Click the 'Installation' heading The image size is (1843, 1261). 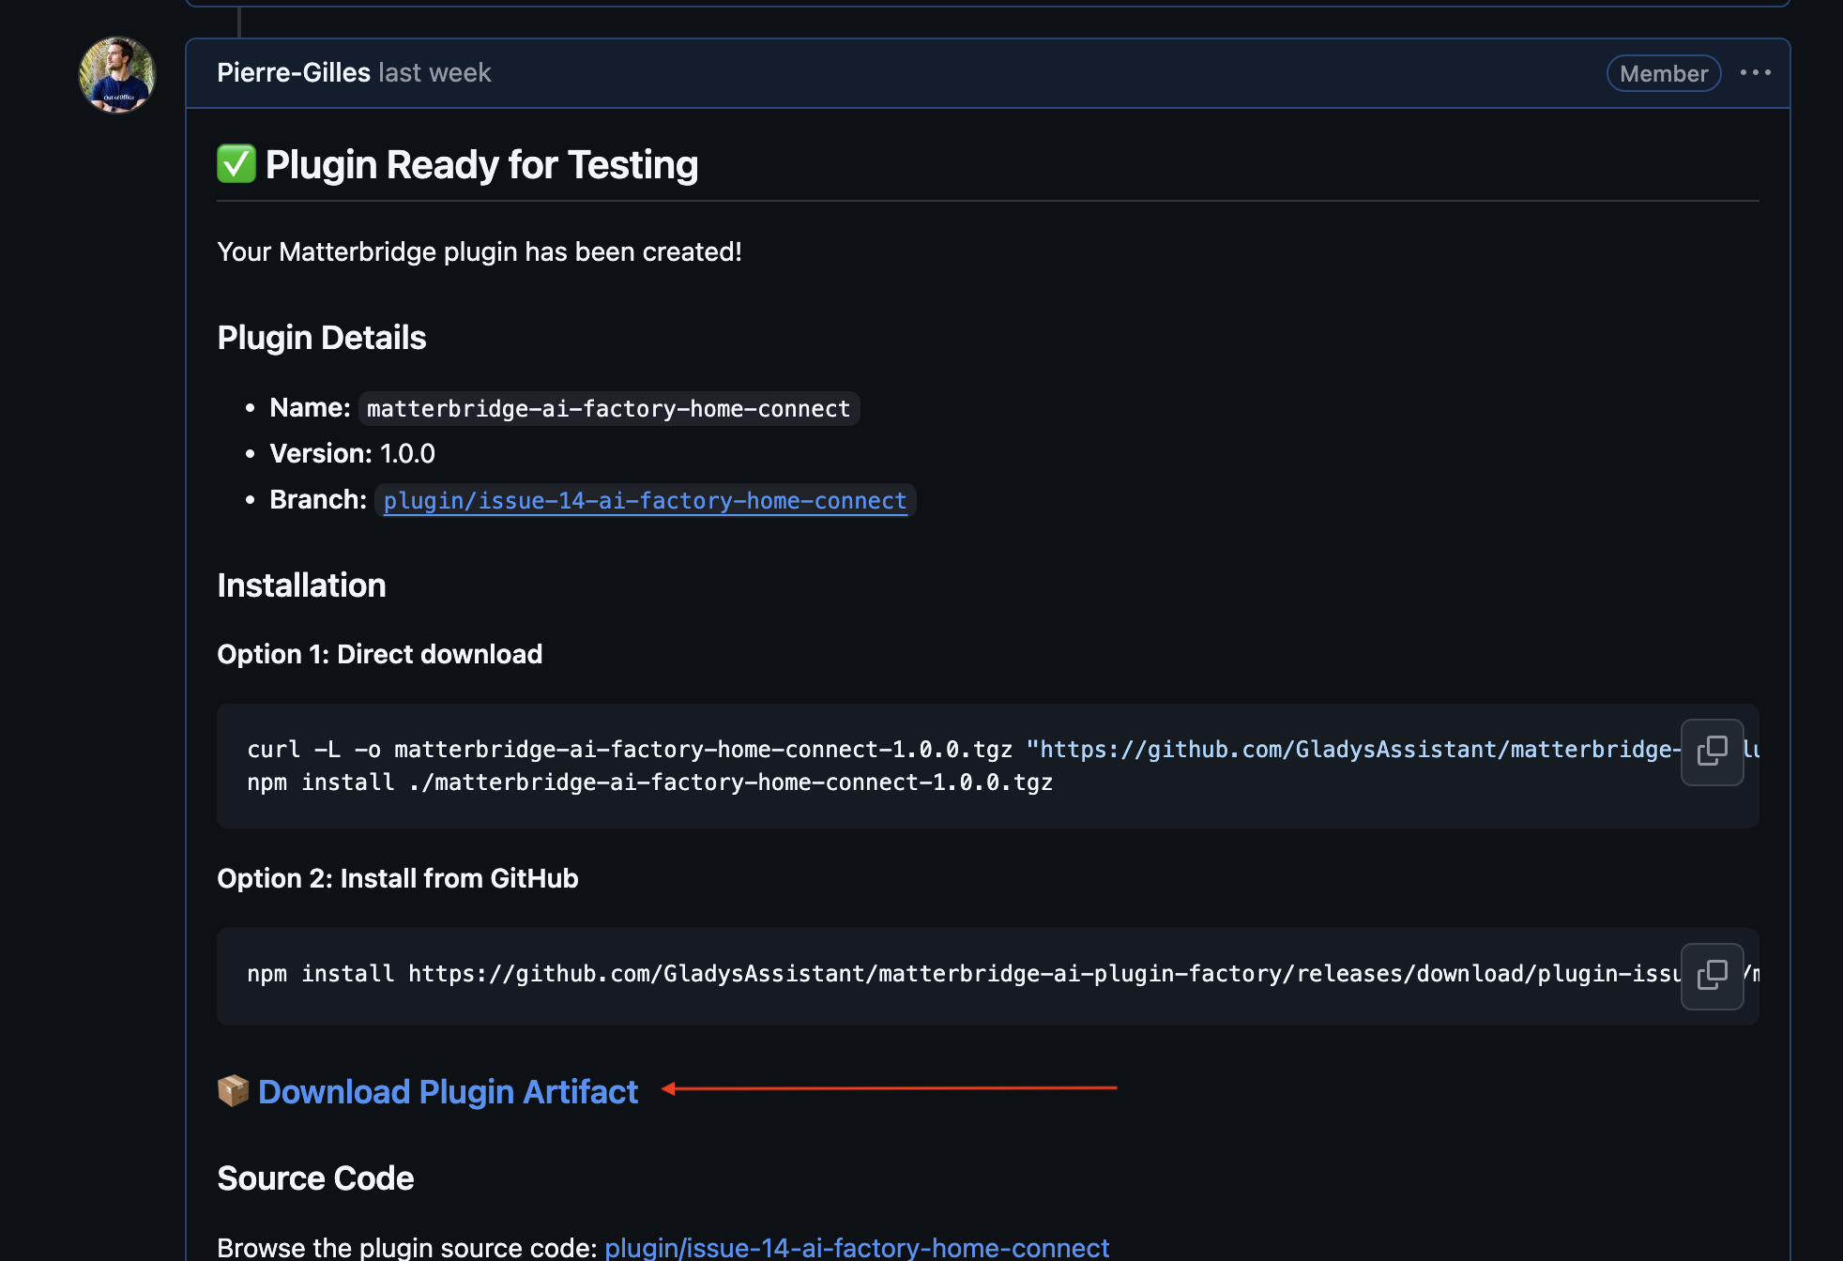[301, 585]
